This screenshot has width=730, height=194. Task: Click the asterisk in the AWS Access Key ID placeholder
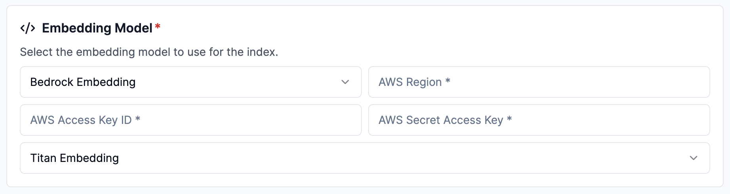(x=138, y=119)
